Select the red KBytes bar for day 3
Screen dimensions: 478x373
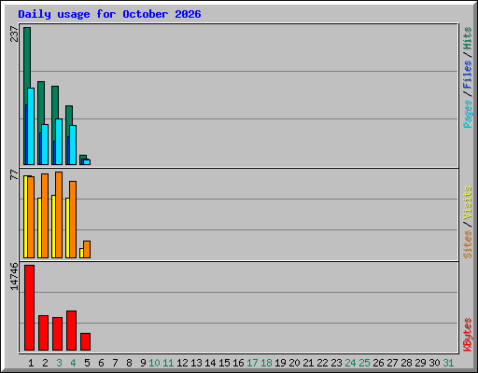tap(57, 334)
